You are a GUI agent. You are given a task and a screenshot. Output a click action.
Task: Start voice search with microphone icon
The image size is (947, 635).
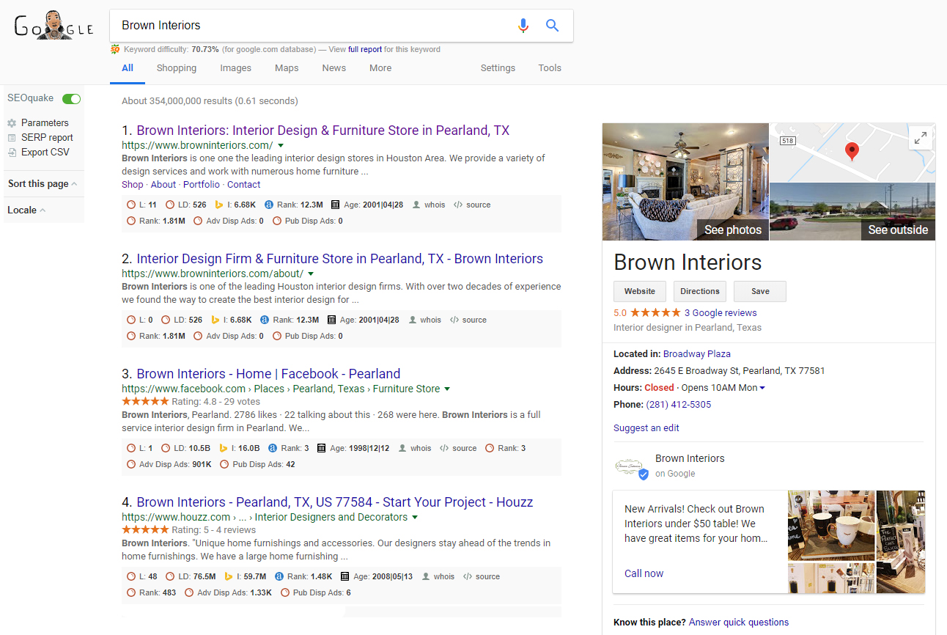click(523, 26)
